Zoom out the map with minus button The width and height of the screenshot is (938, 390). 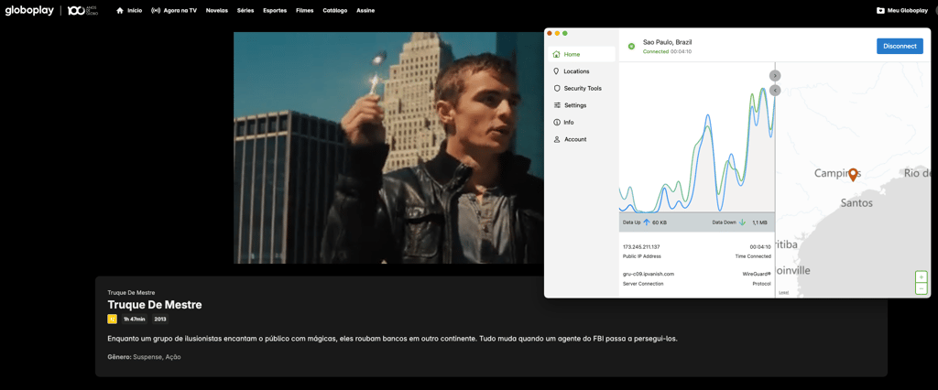click(922, 289)
